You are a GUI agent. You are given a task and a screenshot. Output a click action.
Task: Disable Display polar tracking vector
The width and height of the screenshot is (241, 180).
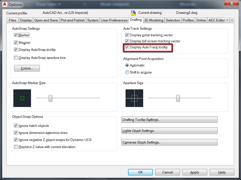[x=127, y=35]
